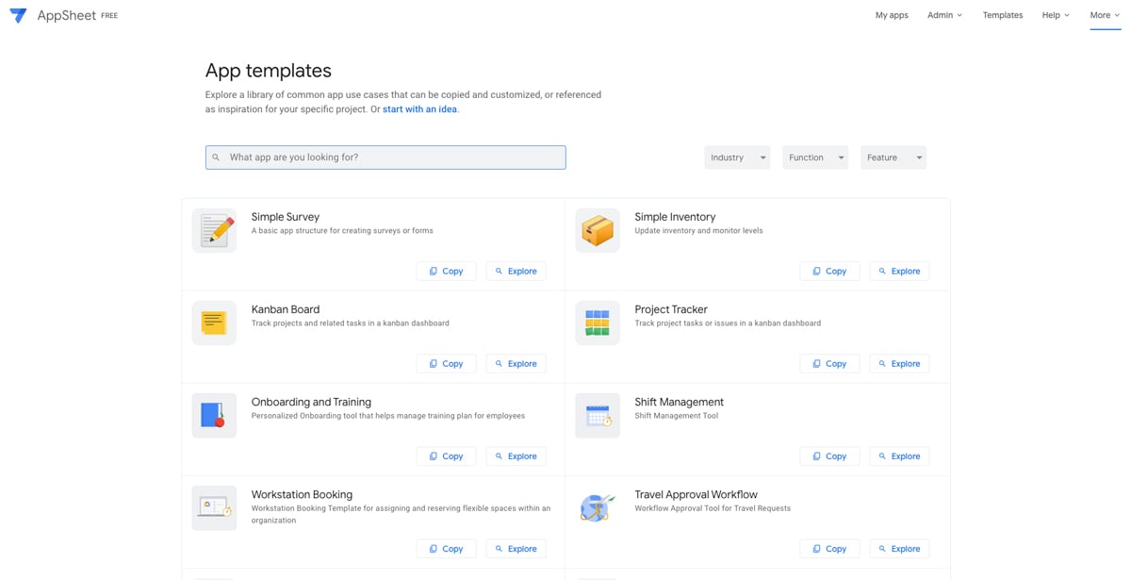Copy the Simple Survey template

(x=447, y=271)
